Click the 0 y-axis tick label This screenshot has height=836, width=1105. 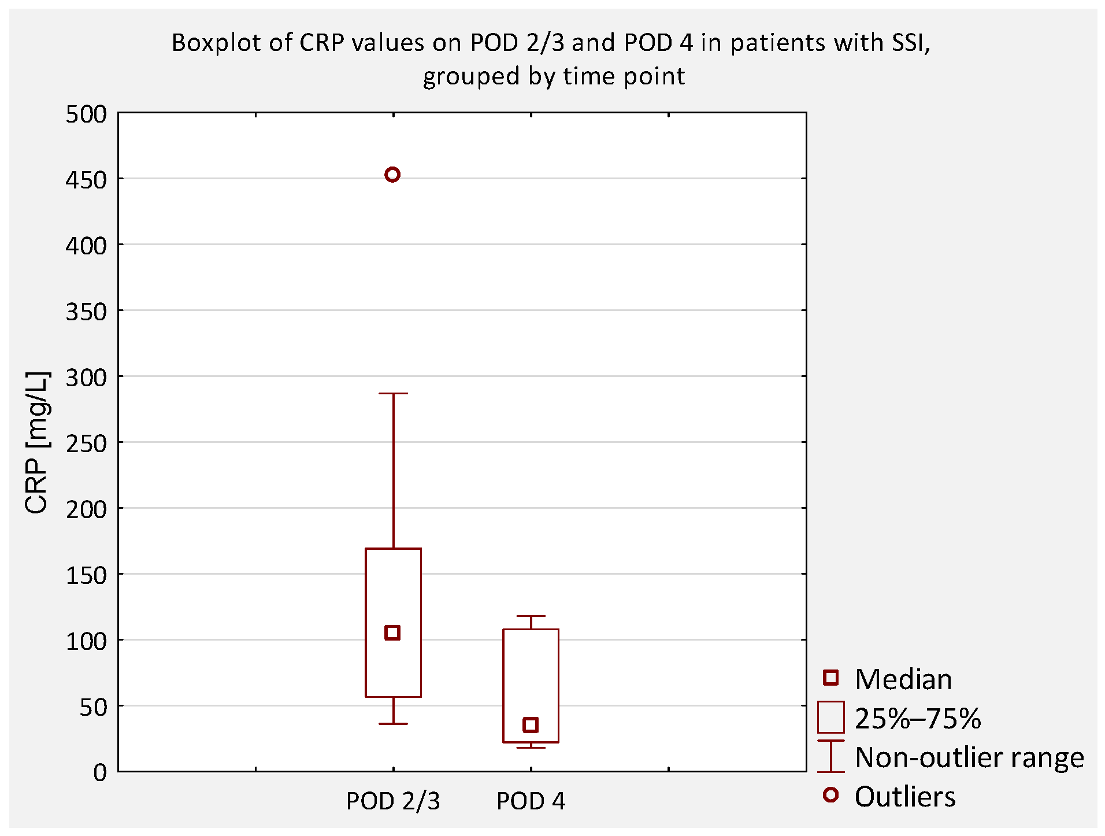(100, 772)
